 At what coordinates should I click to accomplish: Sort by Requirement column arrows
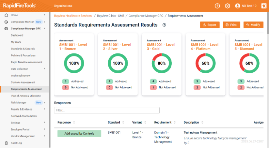tap(175, 123)
